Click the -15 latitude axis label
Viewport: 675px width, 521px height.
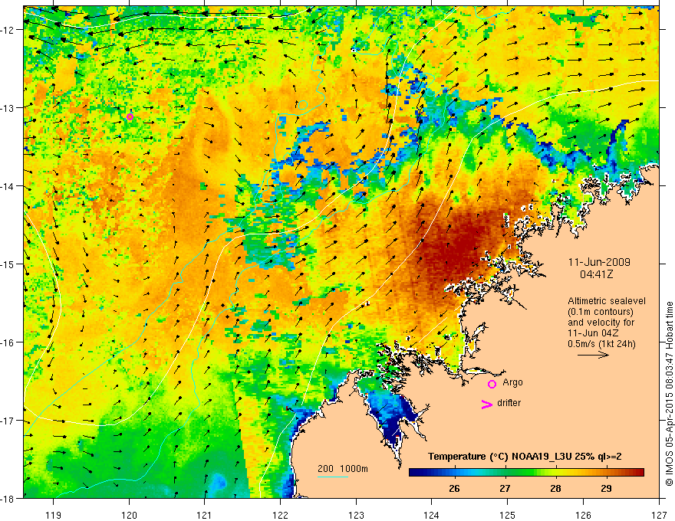click(8, 264)
